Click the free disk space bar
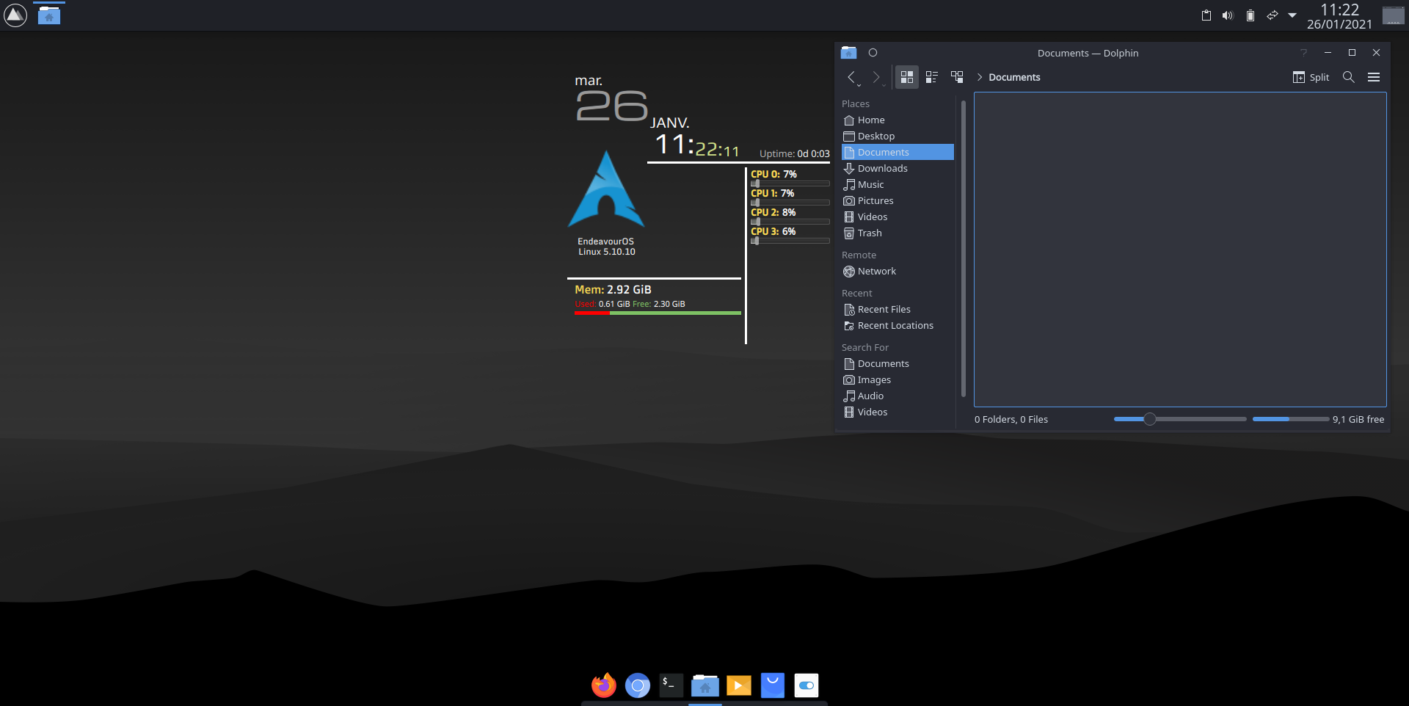 (x=1291, y=419)
